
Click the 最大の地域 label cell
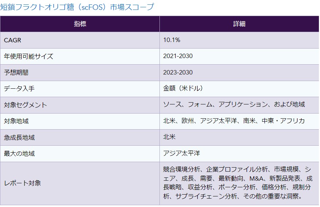tap(80, 154)
